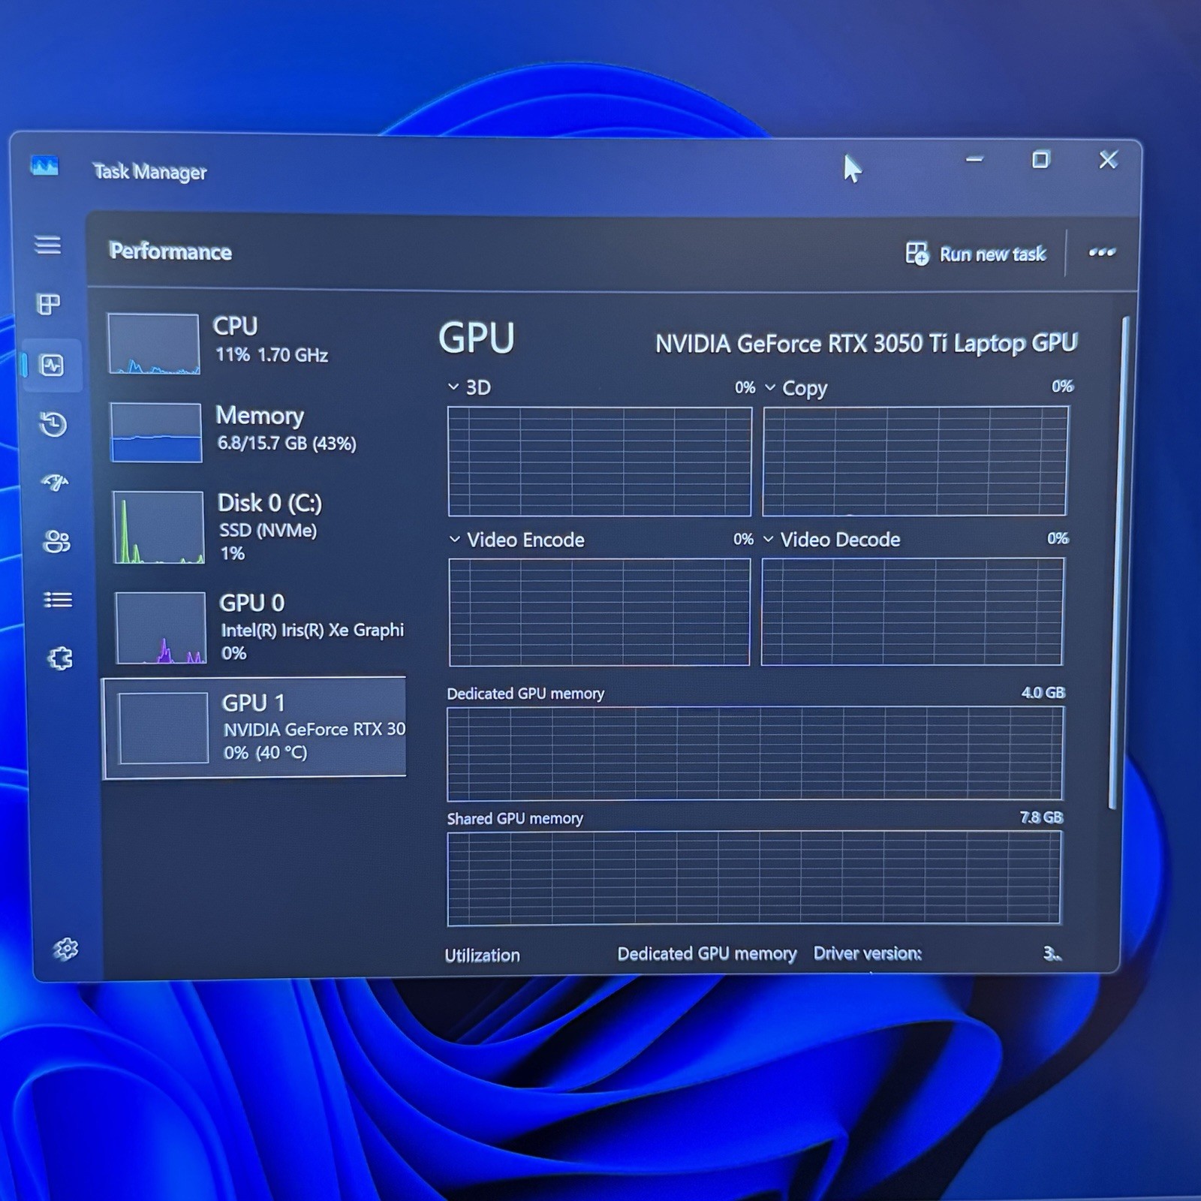Click the 11% 1.70 GHz CPU value

point(272,355)
